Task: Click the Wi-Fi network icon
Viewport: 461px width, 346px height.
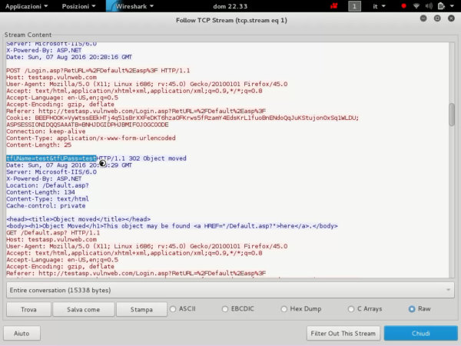Action: coord(416,6)
